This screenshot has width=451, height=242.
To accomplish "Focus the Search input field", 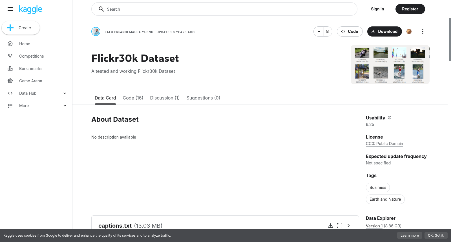I will point(224,9).
